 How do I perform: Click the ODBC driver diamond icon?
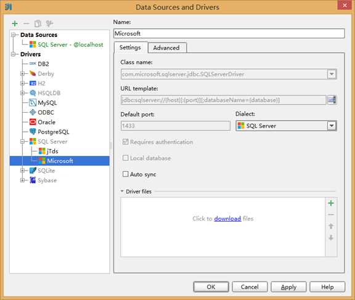click(33, 113)
